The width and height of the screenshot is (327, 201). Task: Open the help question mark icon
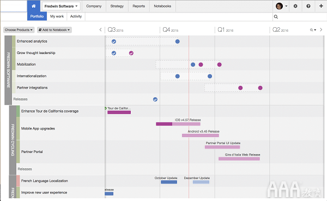click(308, 6)
